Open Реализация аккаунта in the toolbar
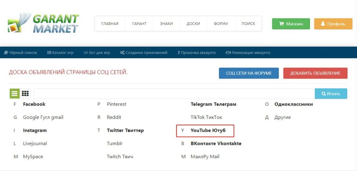 point(248,53)
